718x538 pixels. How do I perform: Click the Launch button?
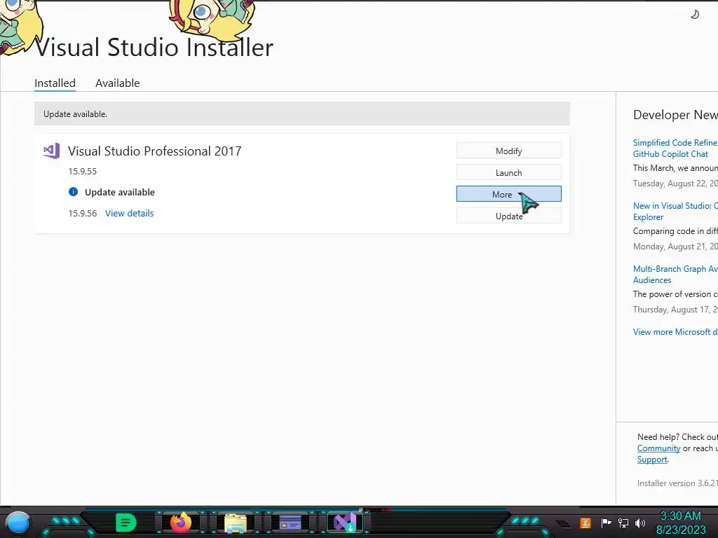(509, 172)
